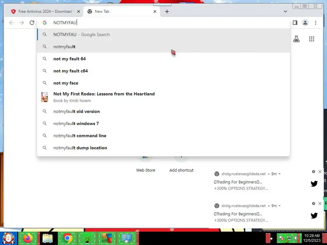Choose 'notmyfault windows 7' suggestion
Screen dimensions: 327x245
click(x=163, y=123)
